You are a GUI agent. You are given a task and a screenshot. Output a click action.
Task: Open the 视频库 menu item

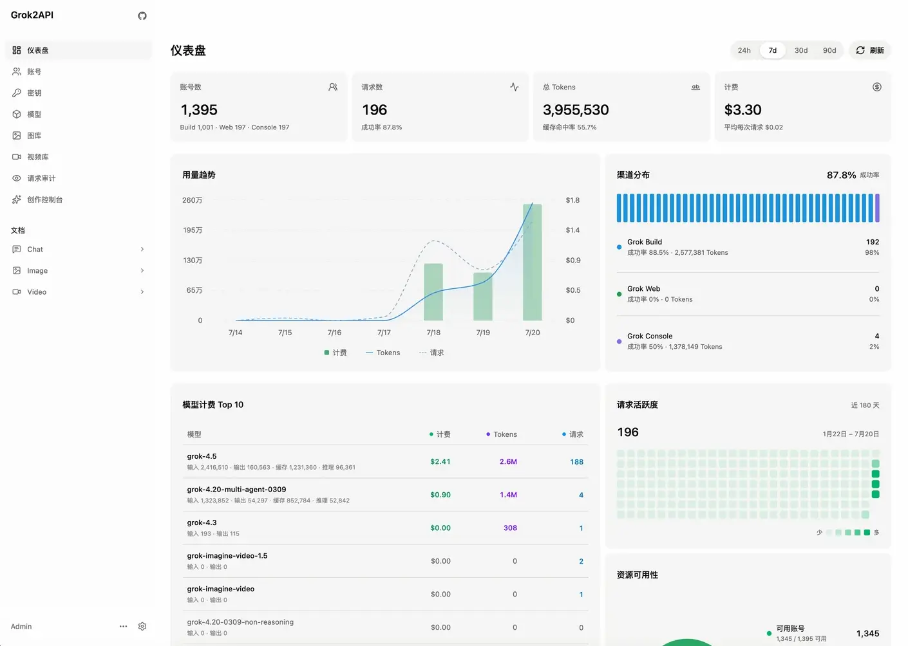tap(79, 156)
